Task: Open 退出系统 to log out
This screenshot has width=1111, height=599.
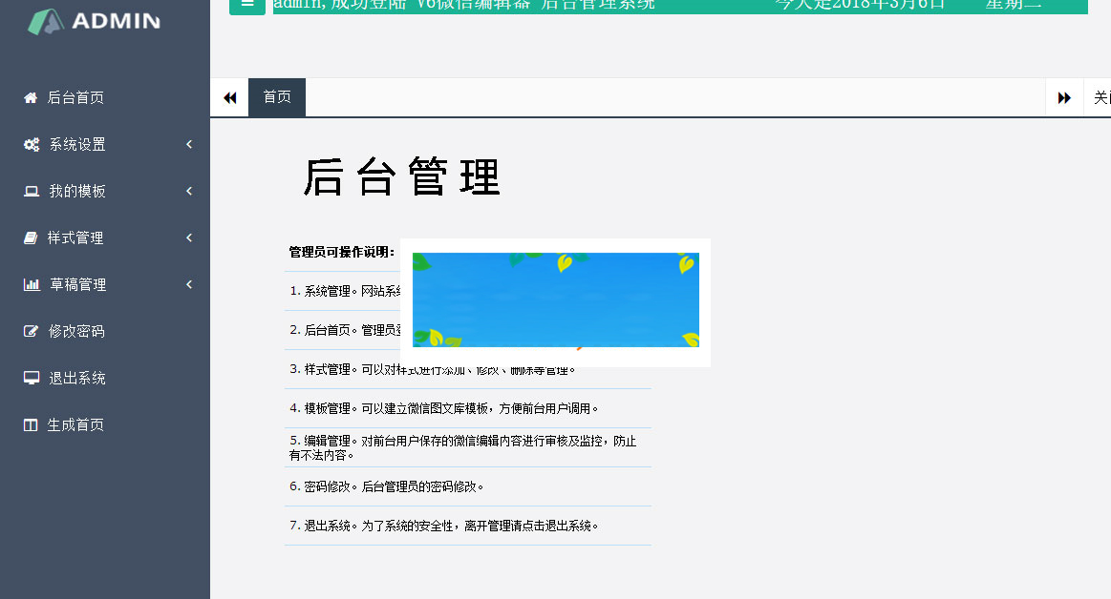Action: [x=78, y=377]
